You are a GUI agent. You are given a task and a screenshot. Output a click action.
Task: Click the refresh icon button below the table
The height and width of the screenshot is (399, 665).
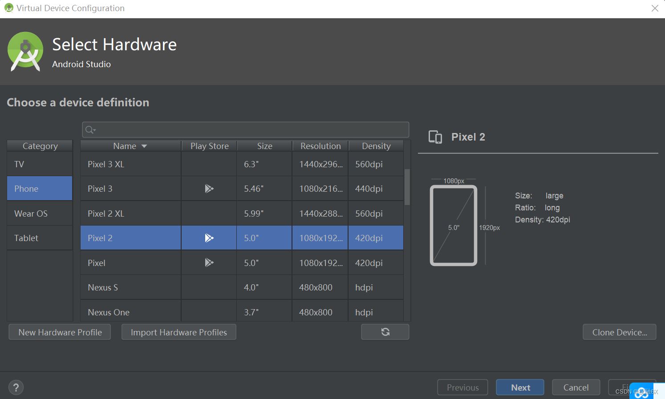385,332
